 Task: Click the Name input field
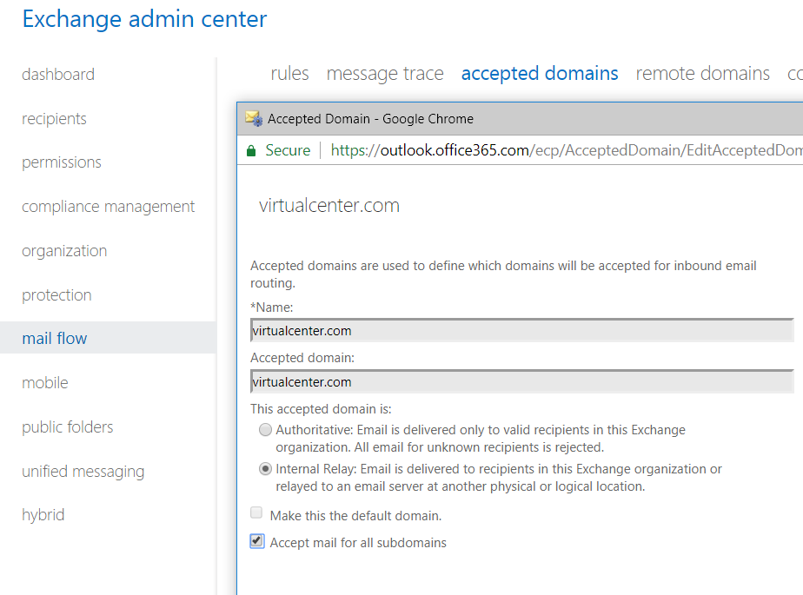pyautogui.click(x=522, y=330)
